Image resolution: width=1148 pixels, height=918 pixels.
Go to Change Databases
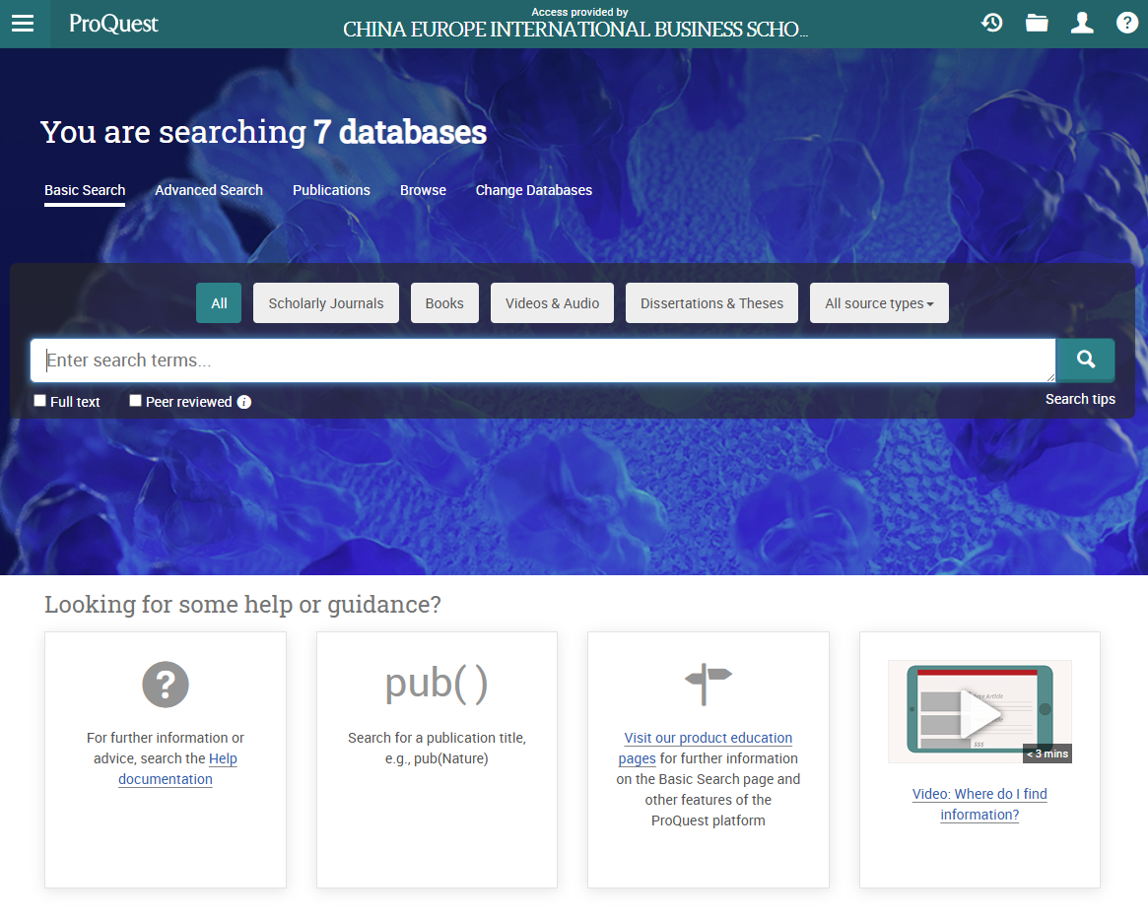533,190
